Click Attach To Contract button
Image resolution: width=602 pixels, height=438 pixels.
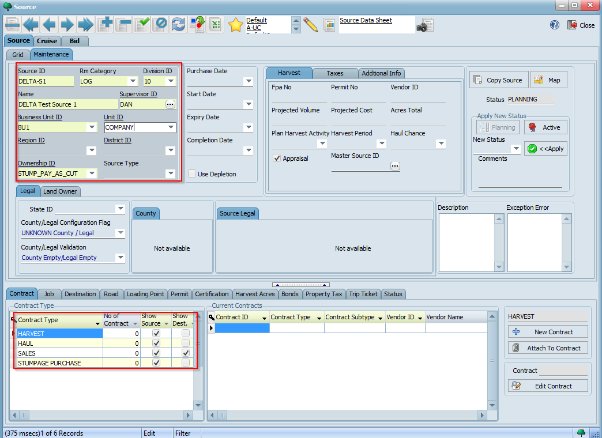[x=548, y=348]
